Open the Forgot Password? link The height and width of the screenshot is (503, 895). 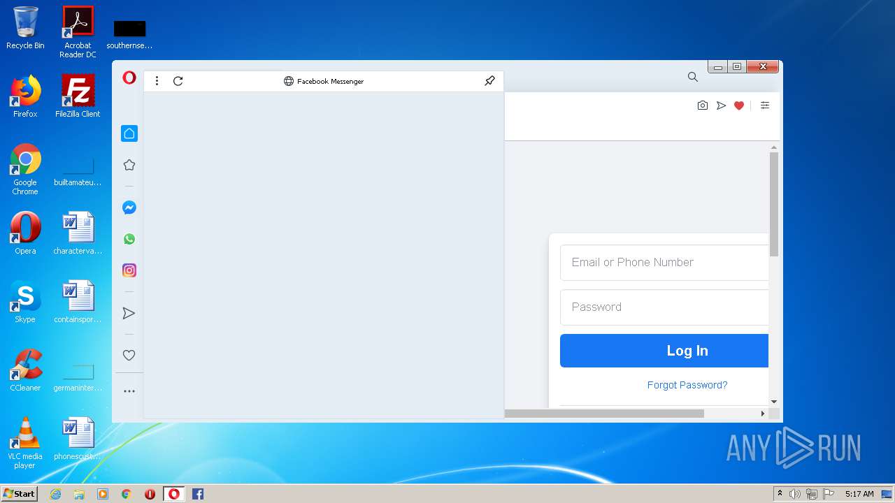coord(687,385)
